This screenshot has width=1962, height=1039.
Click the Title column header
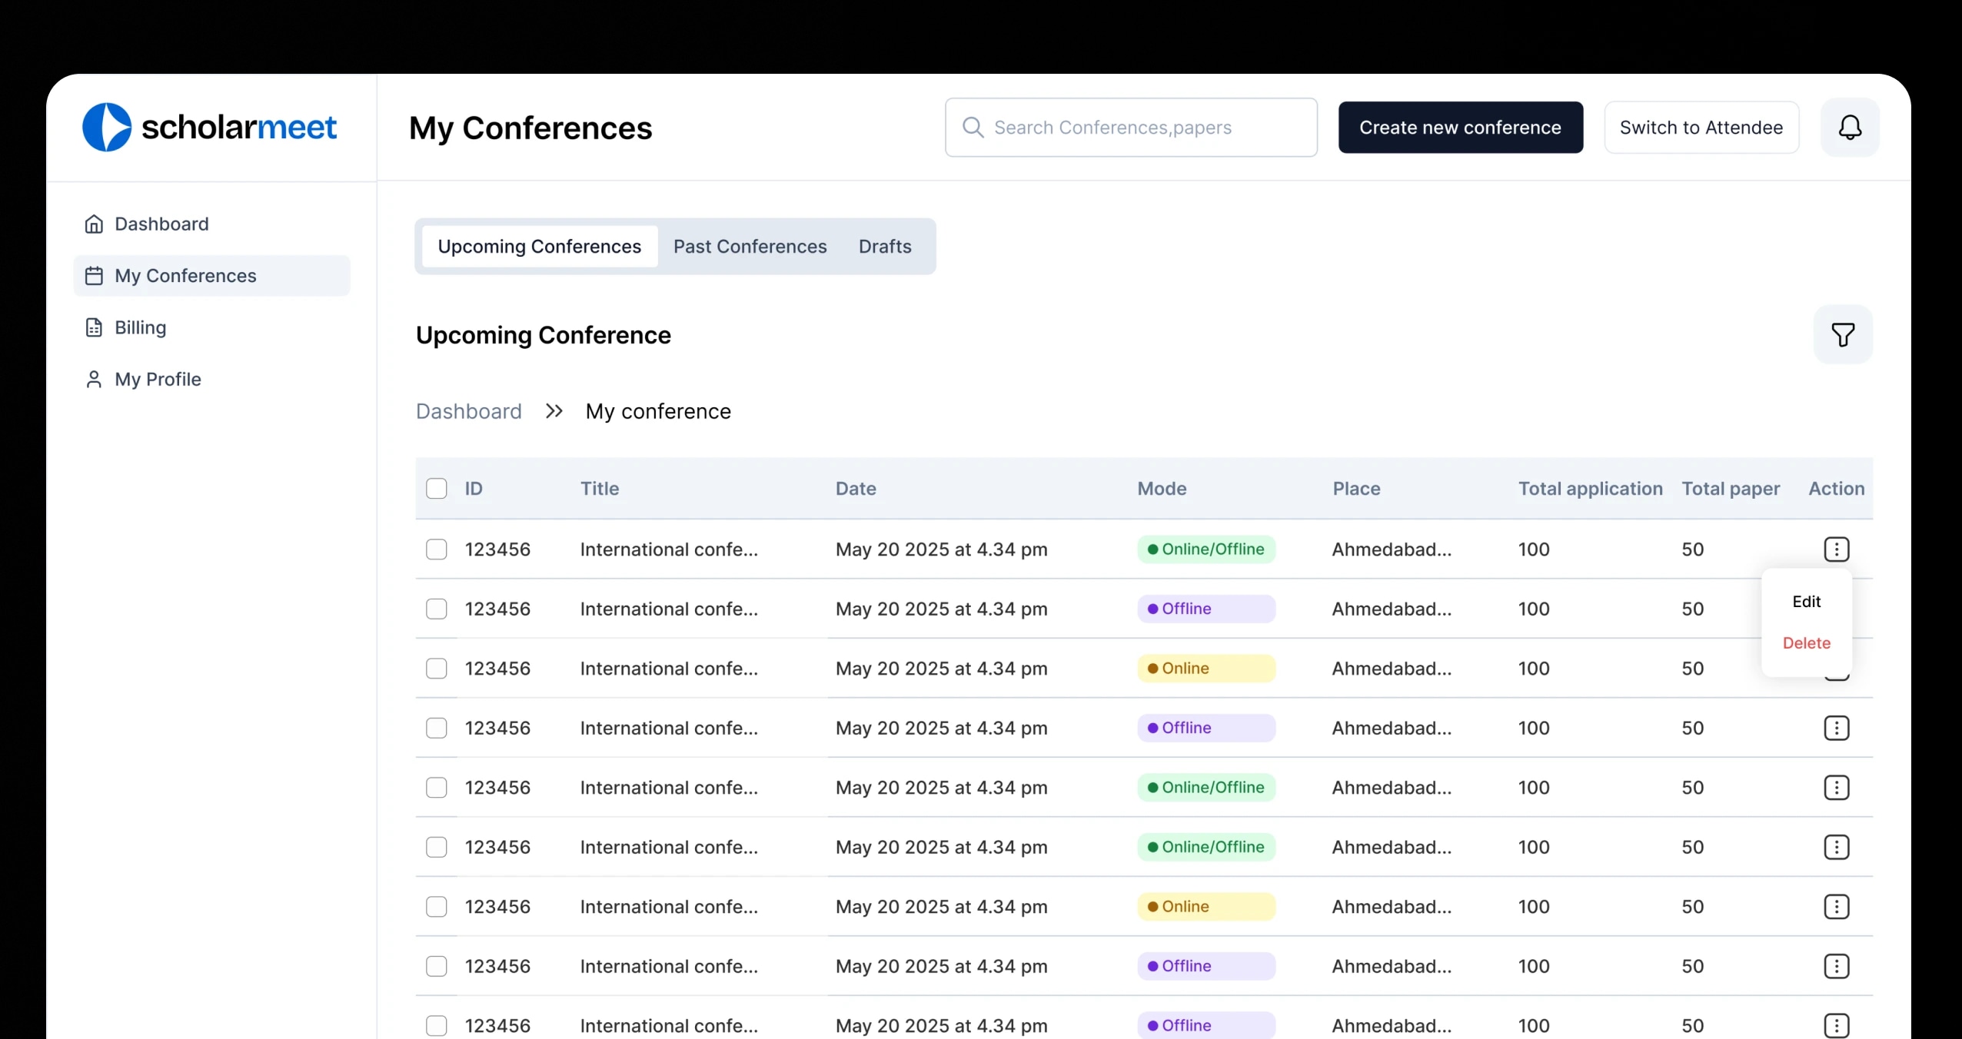600,489
